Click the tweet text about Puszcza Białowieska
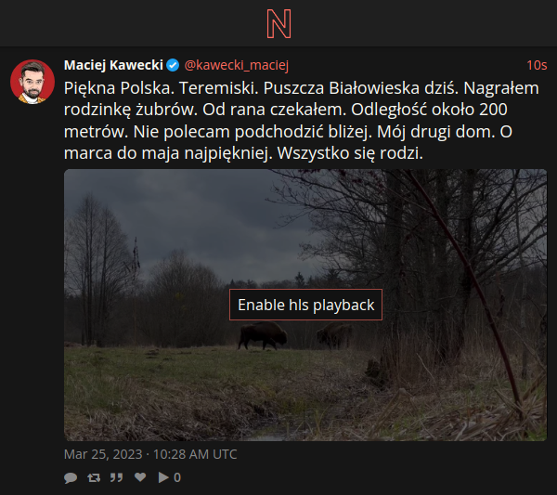This screenshot has width=557, height=495. [x=302, y=121]
